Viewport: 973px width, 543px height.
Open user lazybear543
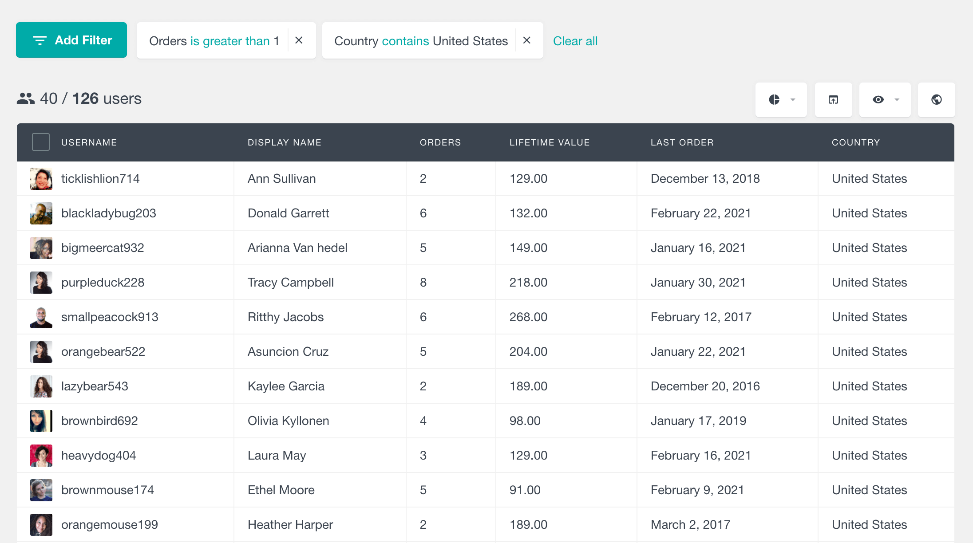(x=95, y=386)
